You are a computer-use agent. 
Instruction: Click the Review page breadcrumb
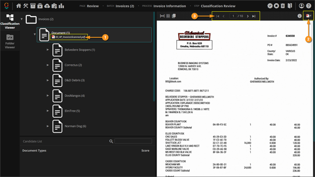93,6
